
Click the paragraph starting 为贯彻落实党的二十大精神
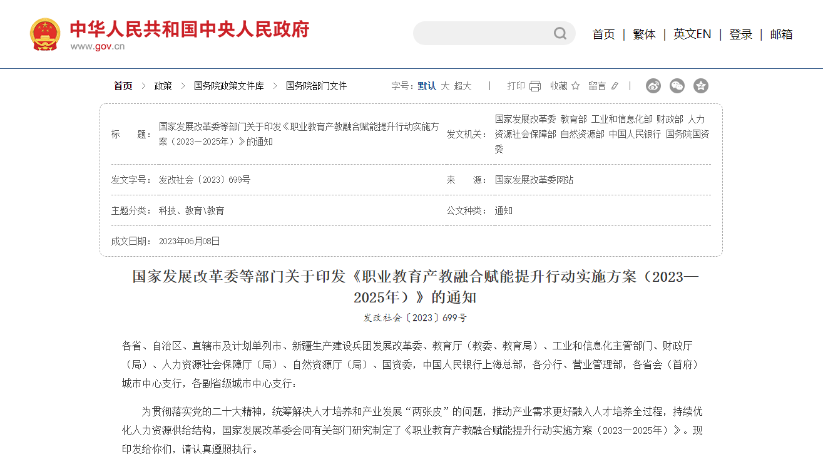[412, 430]
